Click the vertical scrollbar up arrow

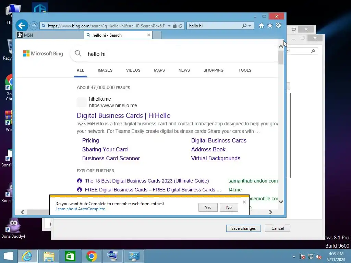[281, 47]
